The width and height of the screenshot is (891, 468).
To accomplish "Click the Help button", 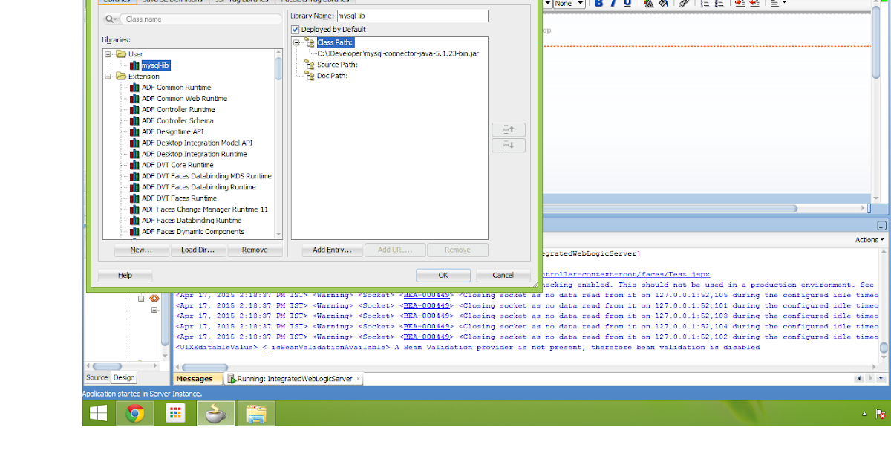I will [125, 276].
